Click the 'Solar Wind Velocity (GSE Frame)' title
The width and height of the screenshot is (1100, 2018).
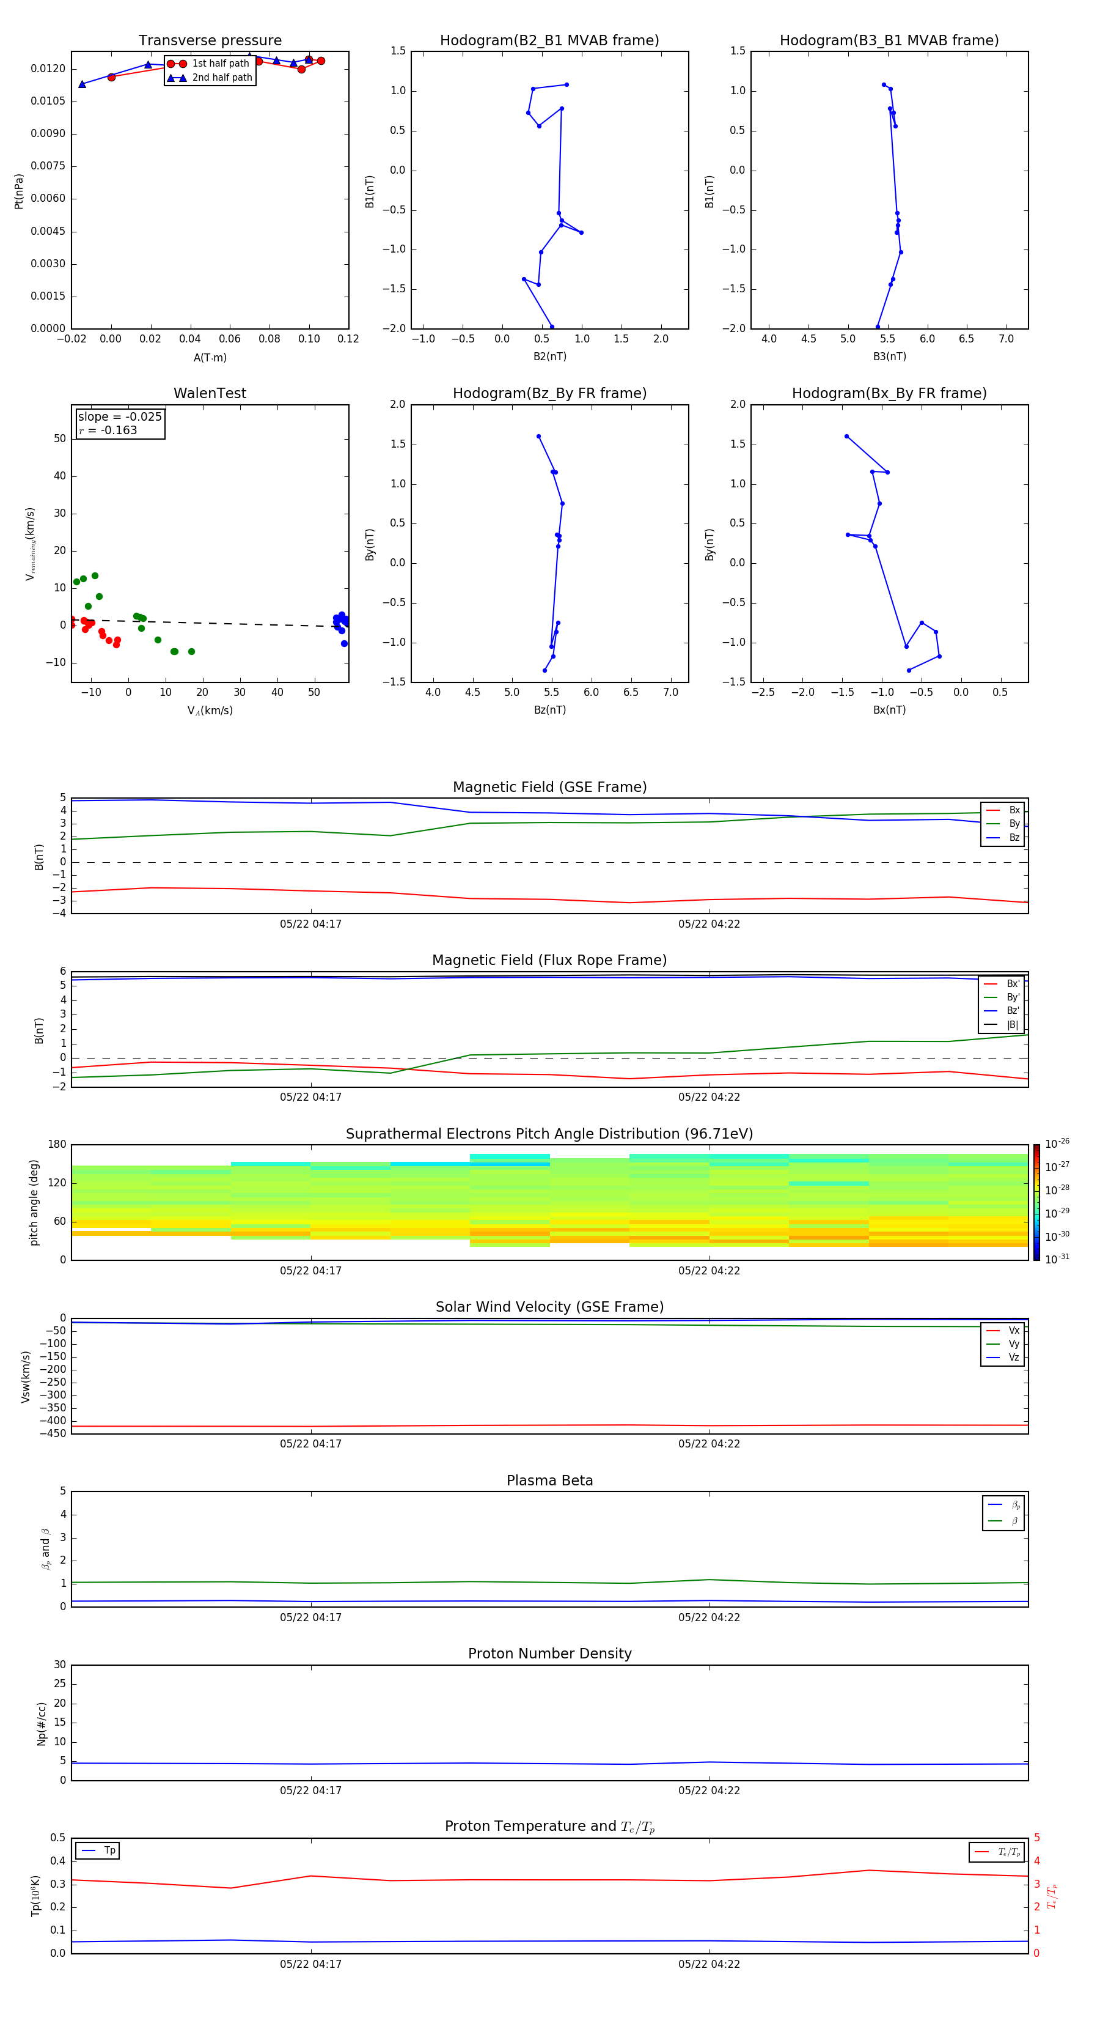(x=549, y=1307)
